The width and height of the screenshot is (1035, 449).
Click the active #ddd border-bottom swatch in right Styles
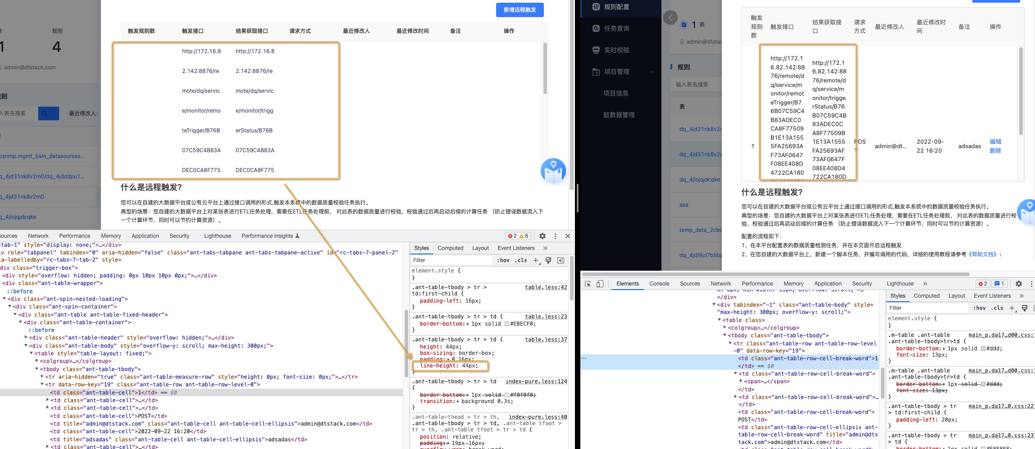pos(983,349)
